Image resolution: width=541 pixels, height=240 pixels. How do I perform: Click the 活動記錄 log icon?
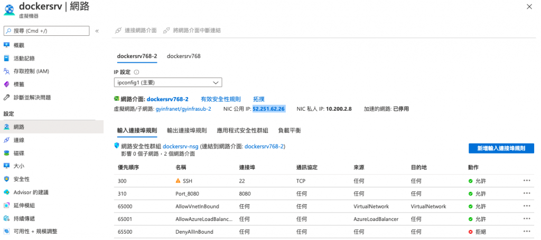point(6,58)
